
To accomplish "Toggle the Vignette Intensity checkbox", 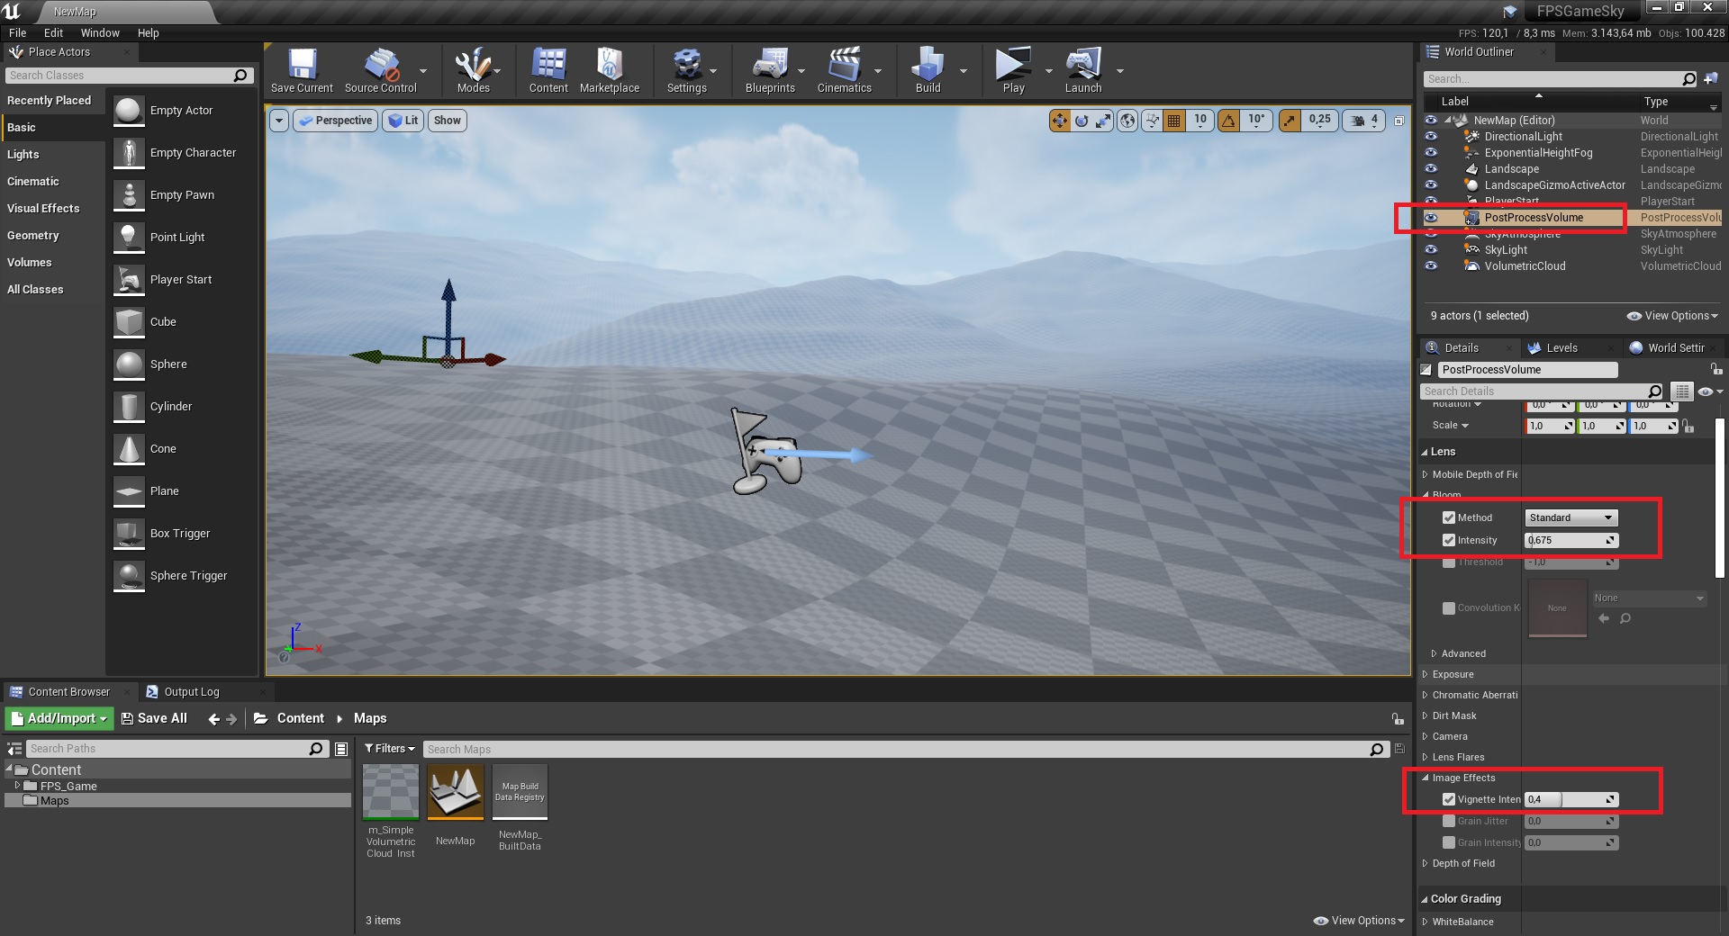I will pos(1449,799).
